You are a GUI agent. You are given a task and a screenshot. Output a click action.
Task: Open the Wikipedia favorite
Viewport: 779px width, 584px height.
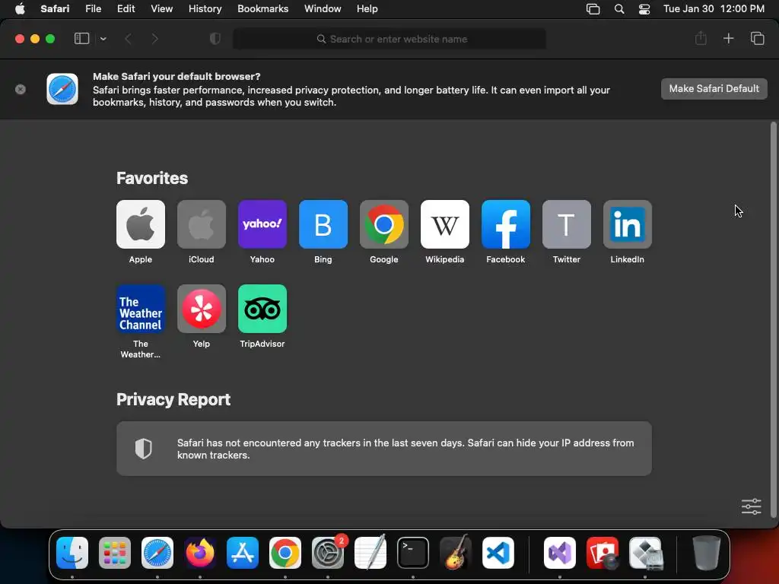click(x=444, y=224)
